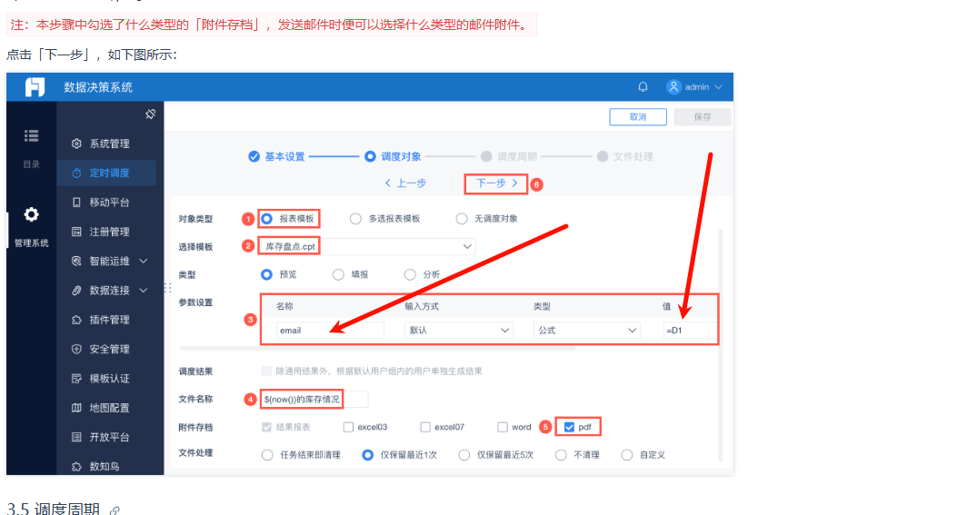This screenshot has height=515, width=957.
Task: Open the notification bell
Action: (x=643, y=86)
